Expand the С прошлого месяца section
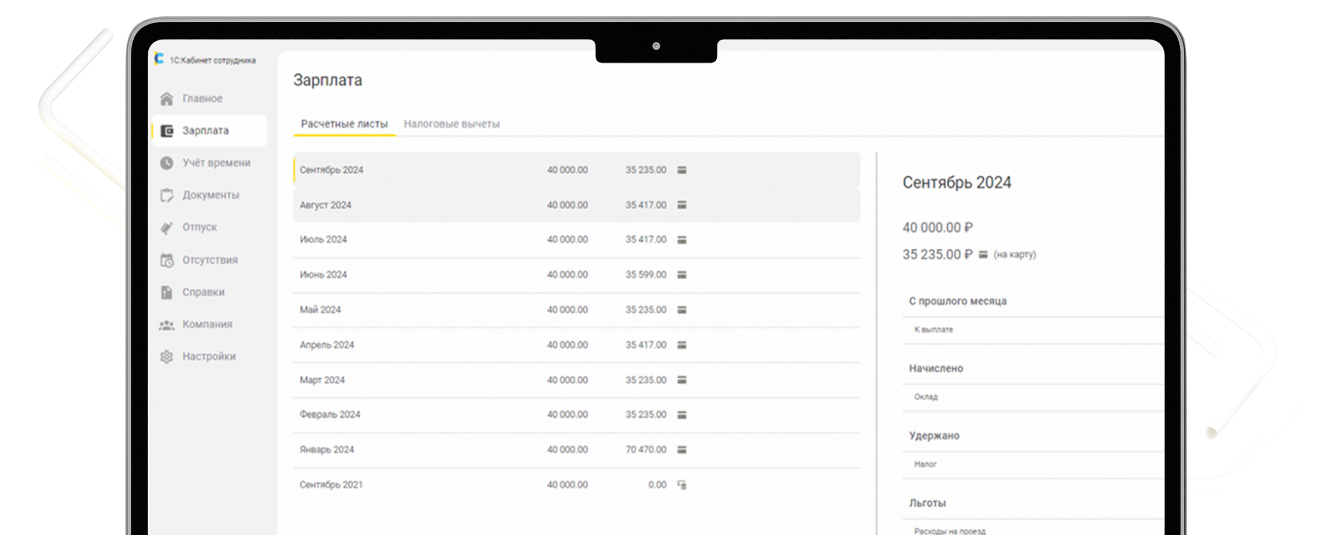 [x=957, y=301]
